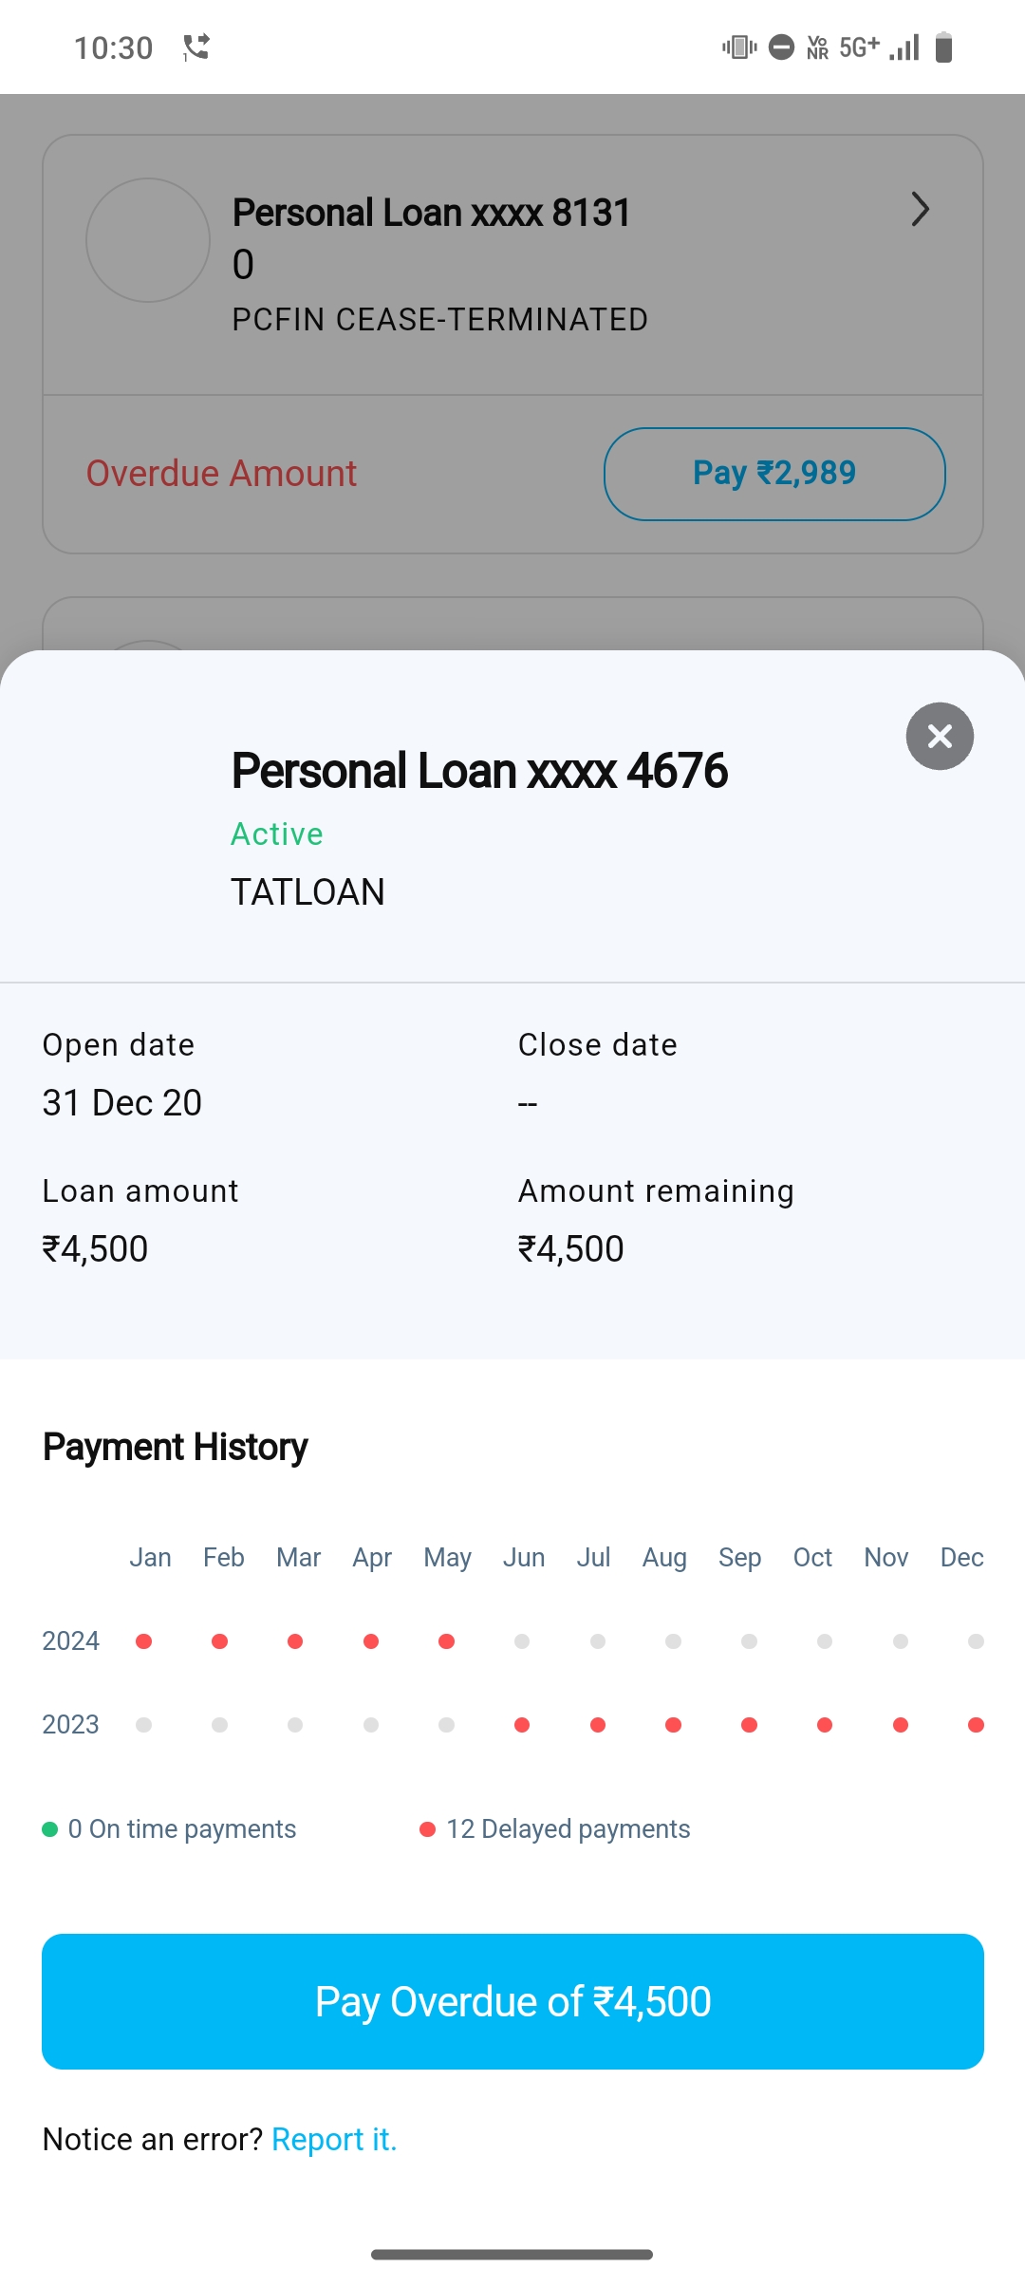Tap the call forwarding icon in status bar
This screenshot has height=2286, width=1025.
(x=196, y=47)
